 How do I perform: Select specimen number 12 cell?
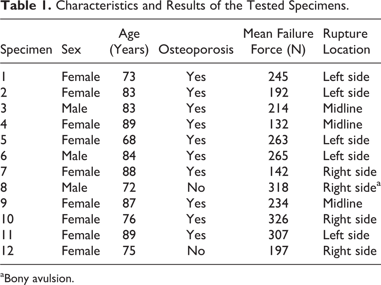click(x=7, y=251)
